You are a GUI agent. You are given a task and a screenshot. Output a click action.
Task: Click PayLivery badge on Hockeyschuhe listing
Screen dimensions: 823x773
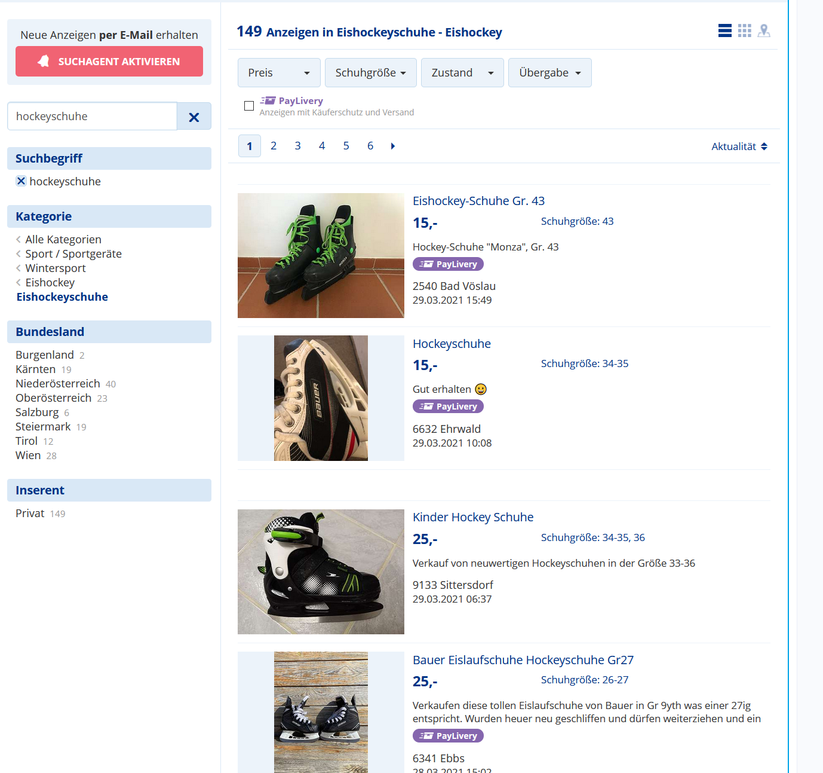click(448, 407)
